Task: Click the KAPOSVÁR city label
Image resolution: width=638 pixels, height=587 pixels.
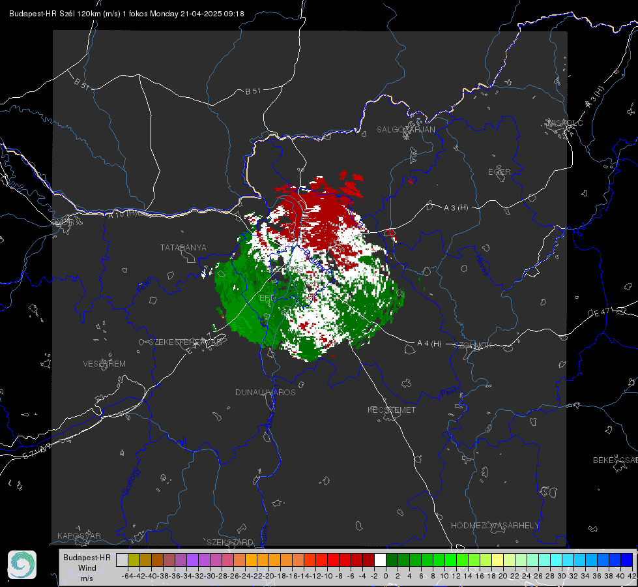Action: (x=79, y=535)
